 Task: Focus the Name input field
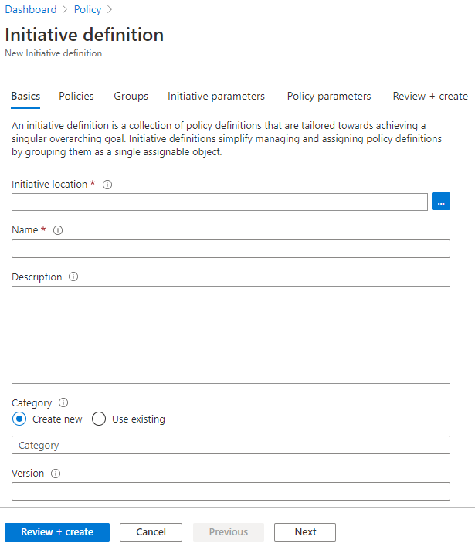pyautogui.click(x=231, y=249)
